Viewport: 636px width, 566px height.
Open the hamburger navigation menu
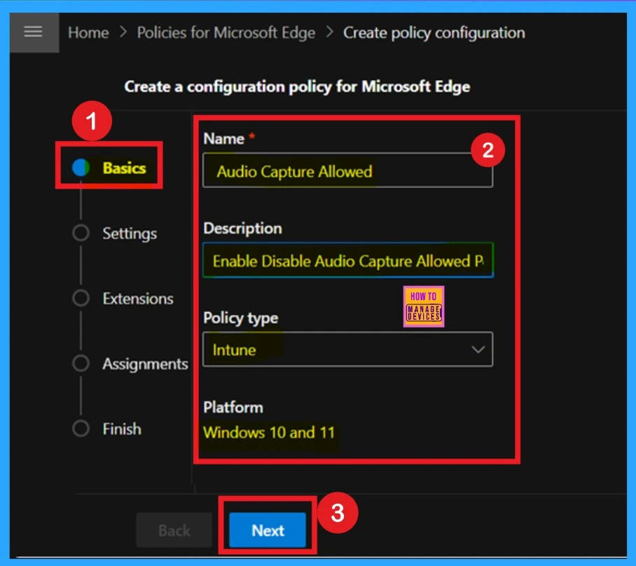[x=34, y=32]
